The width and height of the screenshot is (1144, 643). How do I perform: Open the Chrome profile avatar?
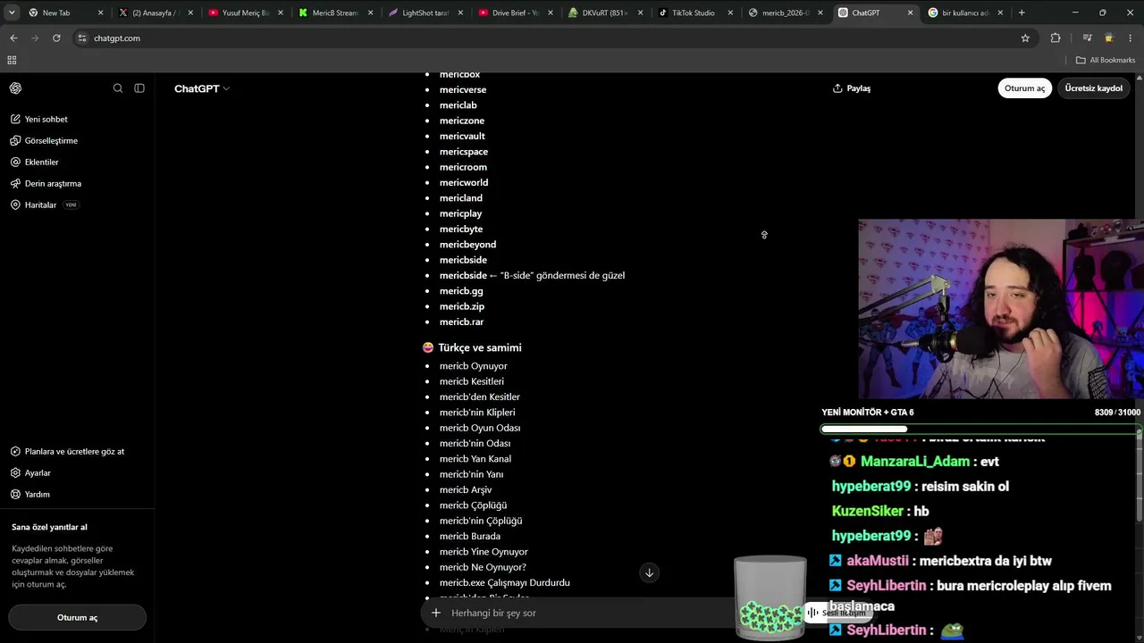tap(1109, 38)
